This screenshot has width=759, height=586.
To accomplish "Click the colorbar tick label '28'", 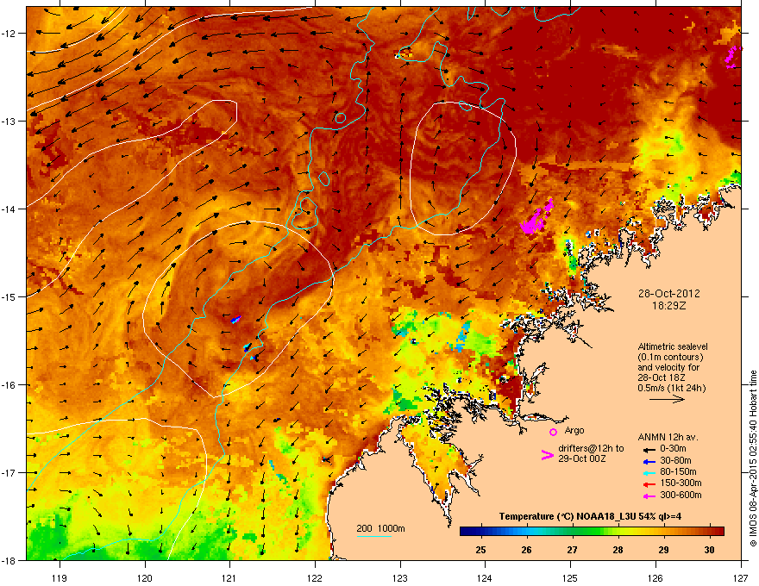I will 618,550.
